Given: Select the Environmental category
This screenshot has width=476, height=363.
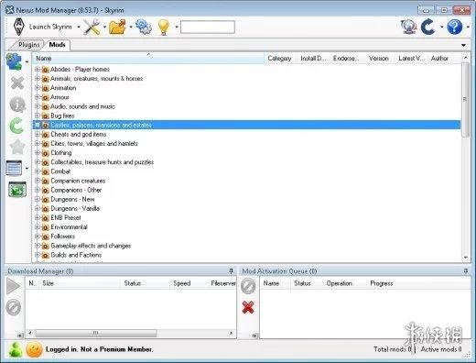Looking at the screenshot, I should point(246,227).
